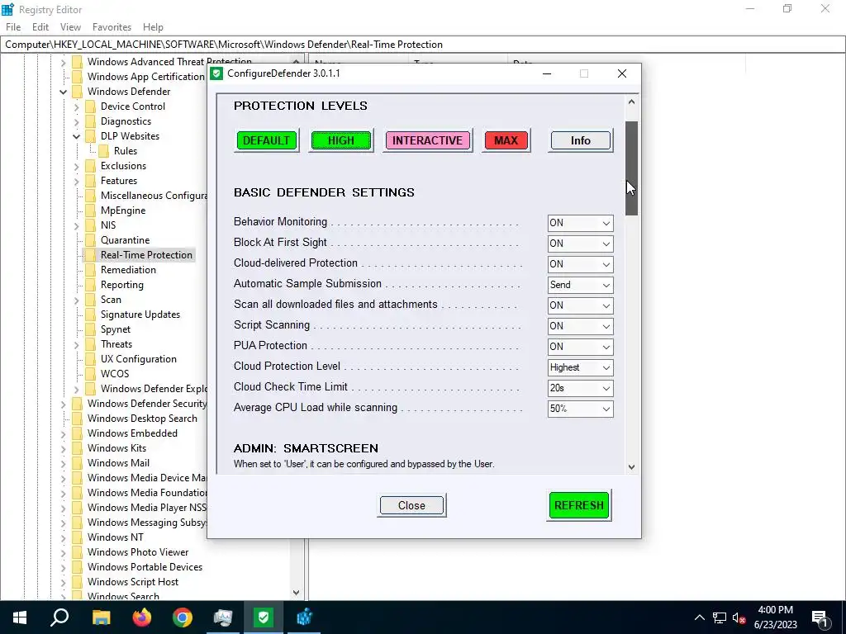846x634 pixels.
Task: Launch Firefox from the taskbar
Action: [x=142, y=617]
